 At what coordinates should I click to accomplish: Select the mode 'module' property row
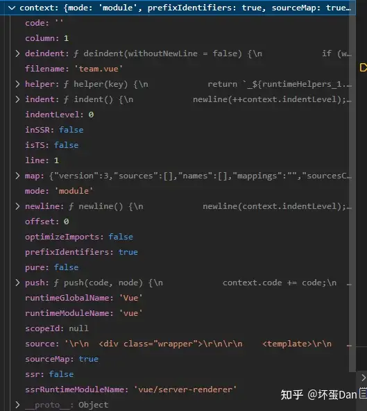pyautogui.click(x=59, y=191)
